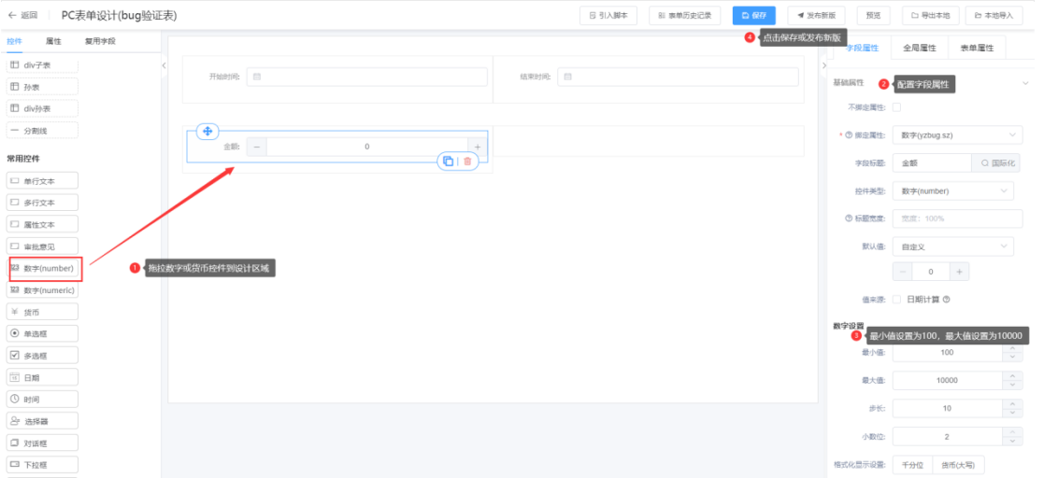
Task: Toggle the 不绑定属性 checkbox
Action: point(897,107)
